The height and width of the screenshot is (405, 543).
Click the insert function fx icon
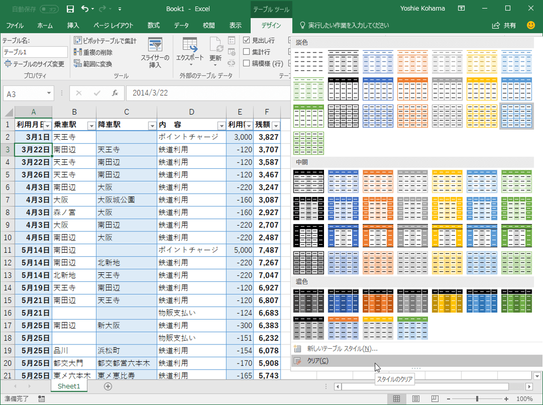pos(115,93)
